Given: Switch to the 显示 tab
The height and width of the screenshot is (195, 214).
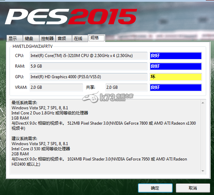Looking at the screenshot, I should pos(13,39).
